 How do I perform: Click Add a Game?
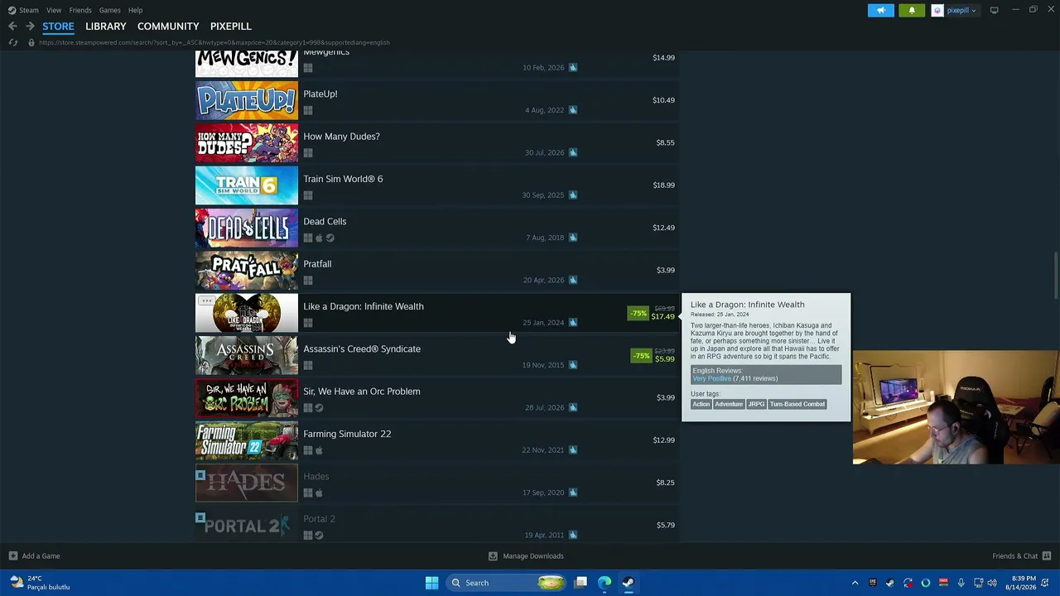(x=34, y=556)
